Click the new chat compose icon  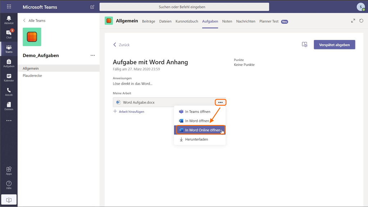pyautogui.click(x=92, y=7)
